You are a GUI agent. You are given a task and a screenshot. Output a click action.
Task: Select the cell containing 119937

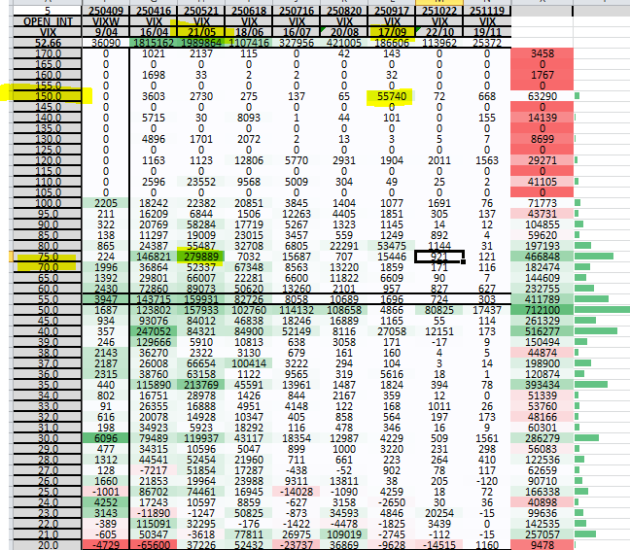click(201, 438)
